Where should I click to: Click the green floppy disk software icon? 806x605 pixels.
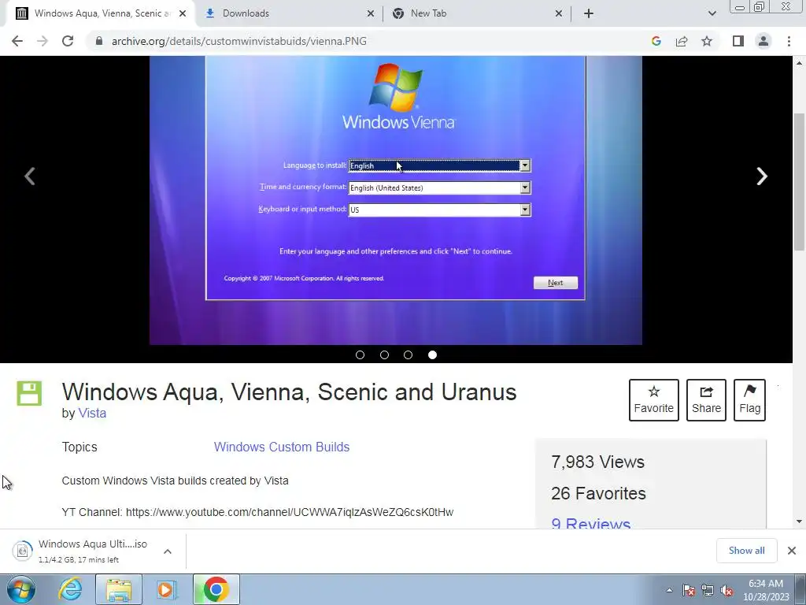[x=29, y=394]
